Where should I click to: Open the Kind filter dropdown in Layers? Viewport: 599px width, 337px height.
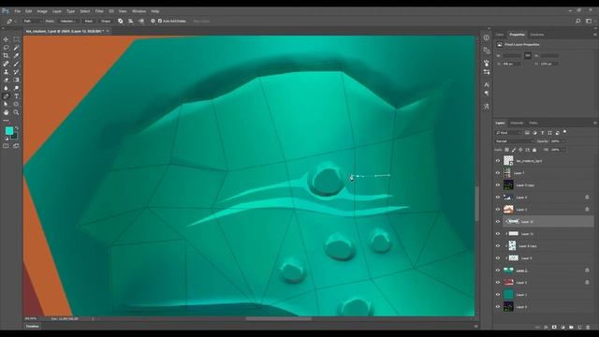(x=508, y=133)
